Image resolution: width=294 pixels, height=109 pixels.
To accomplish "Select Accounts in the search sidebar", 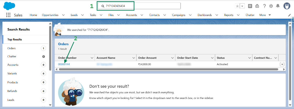I will pyautogui.click(x=25, y=65).
